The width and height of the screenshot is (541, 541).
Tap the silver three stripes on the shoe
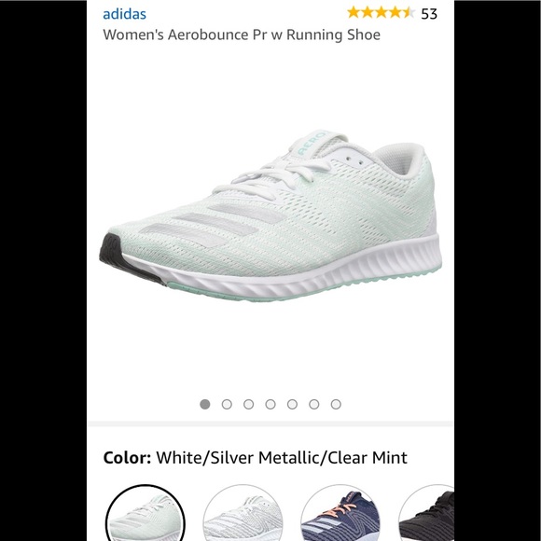tap(214, 225)
